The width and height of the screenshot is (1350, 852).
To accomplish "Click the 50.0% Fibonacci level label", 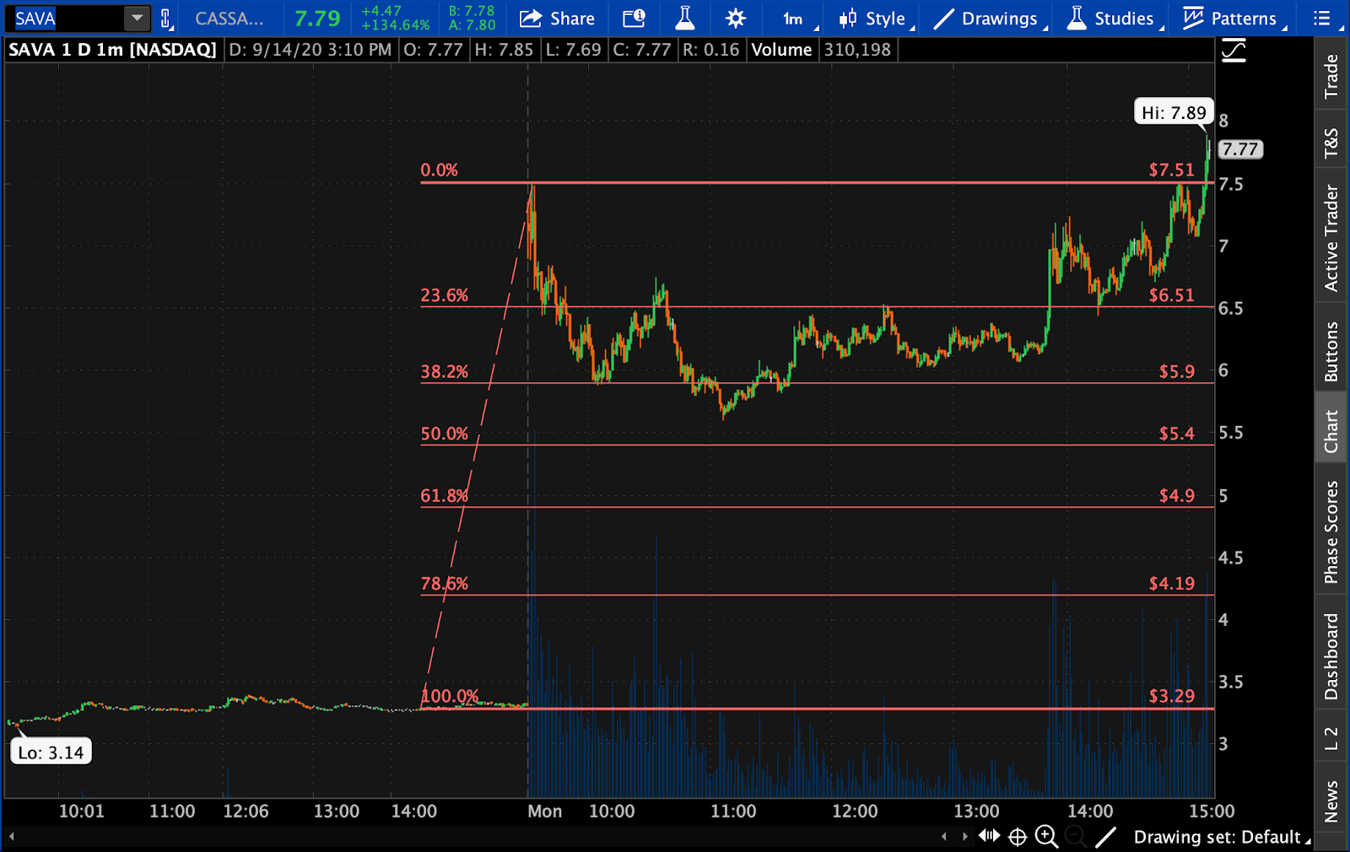I will tap(444, 434).
